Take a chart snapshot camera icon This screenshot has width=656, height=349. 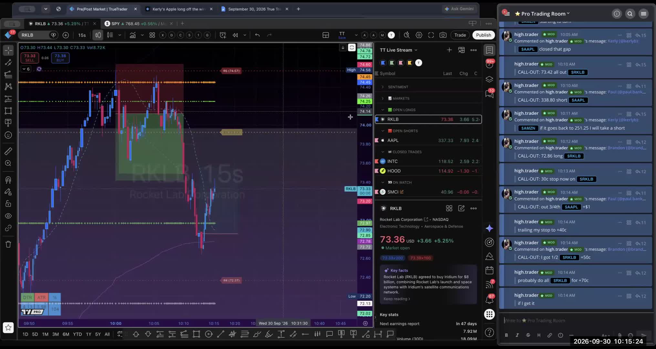pyautogui.click(x=443, y=35)
